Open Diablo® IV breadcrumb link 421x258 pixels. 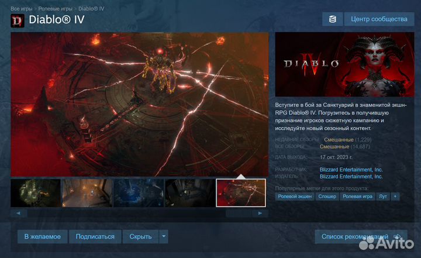click(x=91, y=9)
